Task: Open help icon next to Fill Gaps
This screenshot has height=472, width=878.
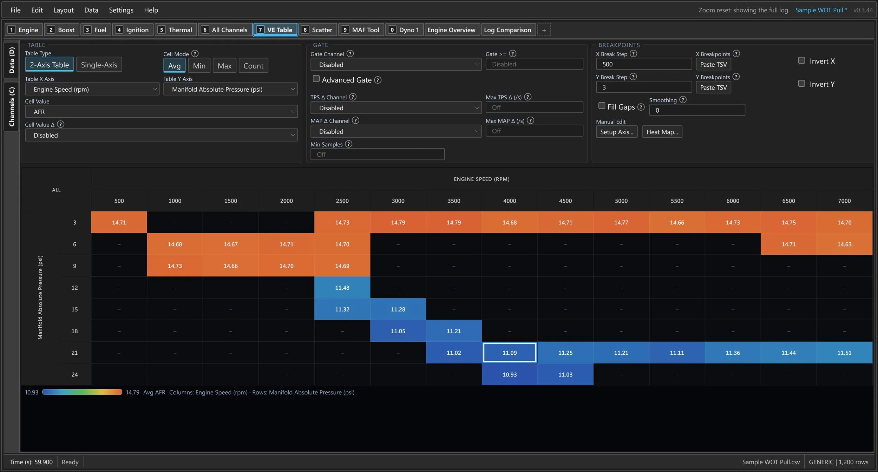Action: tap(641, 107)
